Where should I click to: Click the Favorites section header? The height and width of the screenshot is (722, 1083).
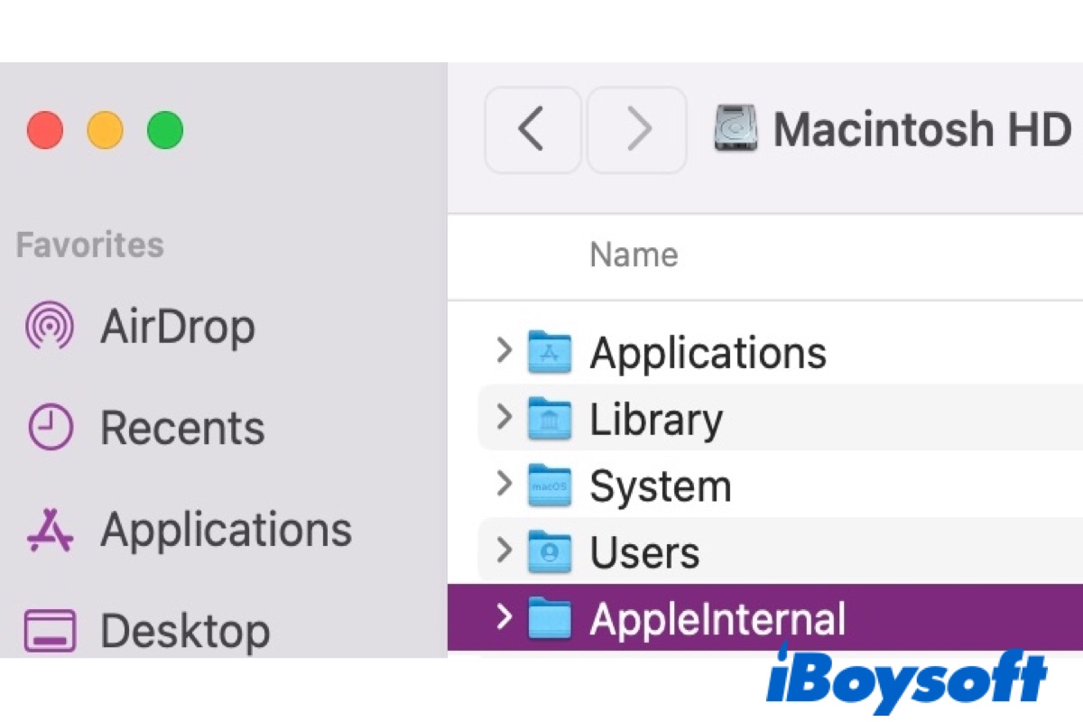(90, 245)
